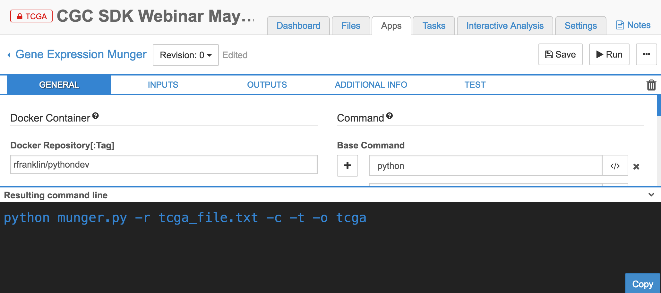The width and height of the screenshot is (661, 293).
Task: Click the back arrow beside Gene Expression Munger
Action: [x=9, y=55]
